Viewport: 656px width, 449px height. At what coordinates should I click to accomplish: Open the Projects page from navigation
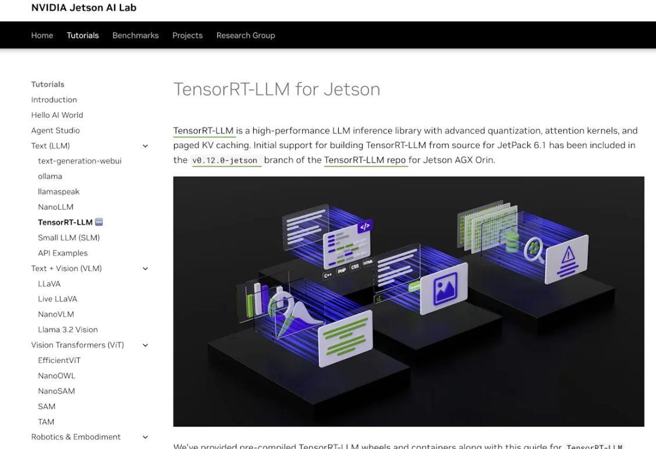[x=187, y=35]
